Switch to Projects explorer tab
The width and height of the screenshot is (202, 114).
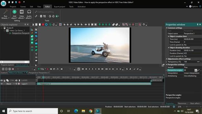pyautogui.click(x=7, y=65)
